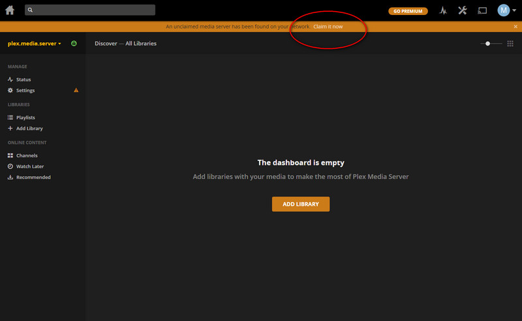Open the plex.media.server dropdown
The image size is (522, 321).
point(35,44)
